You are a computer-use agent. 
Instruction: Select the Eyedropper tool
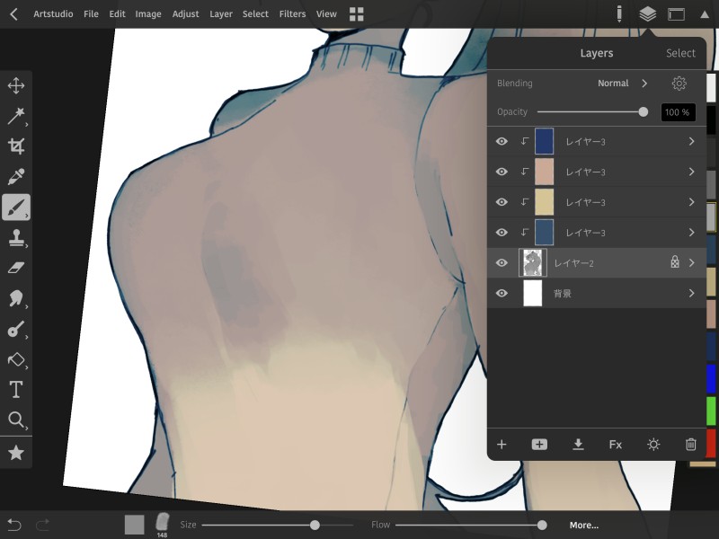pos(16,176)
